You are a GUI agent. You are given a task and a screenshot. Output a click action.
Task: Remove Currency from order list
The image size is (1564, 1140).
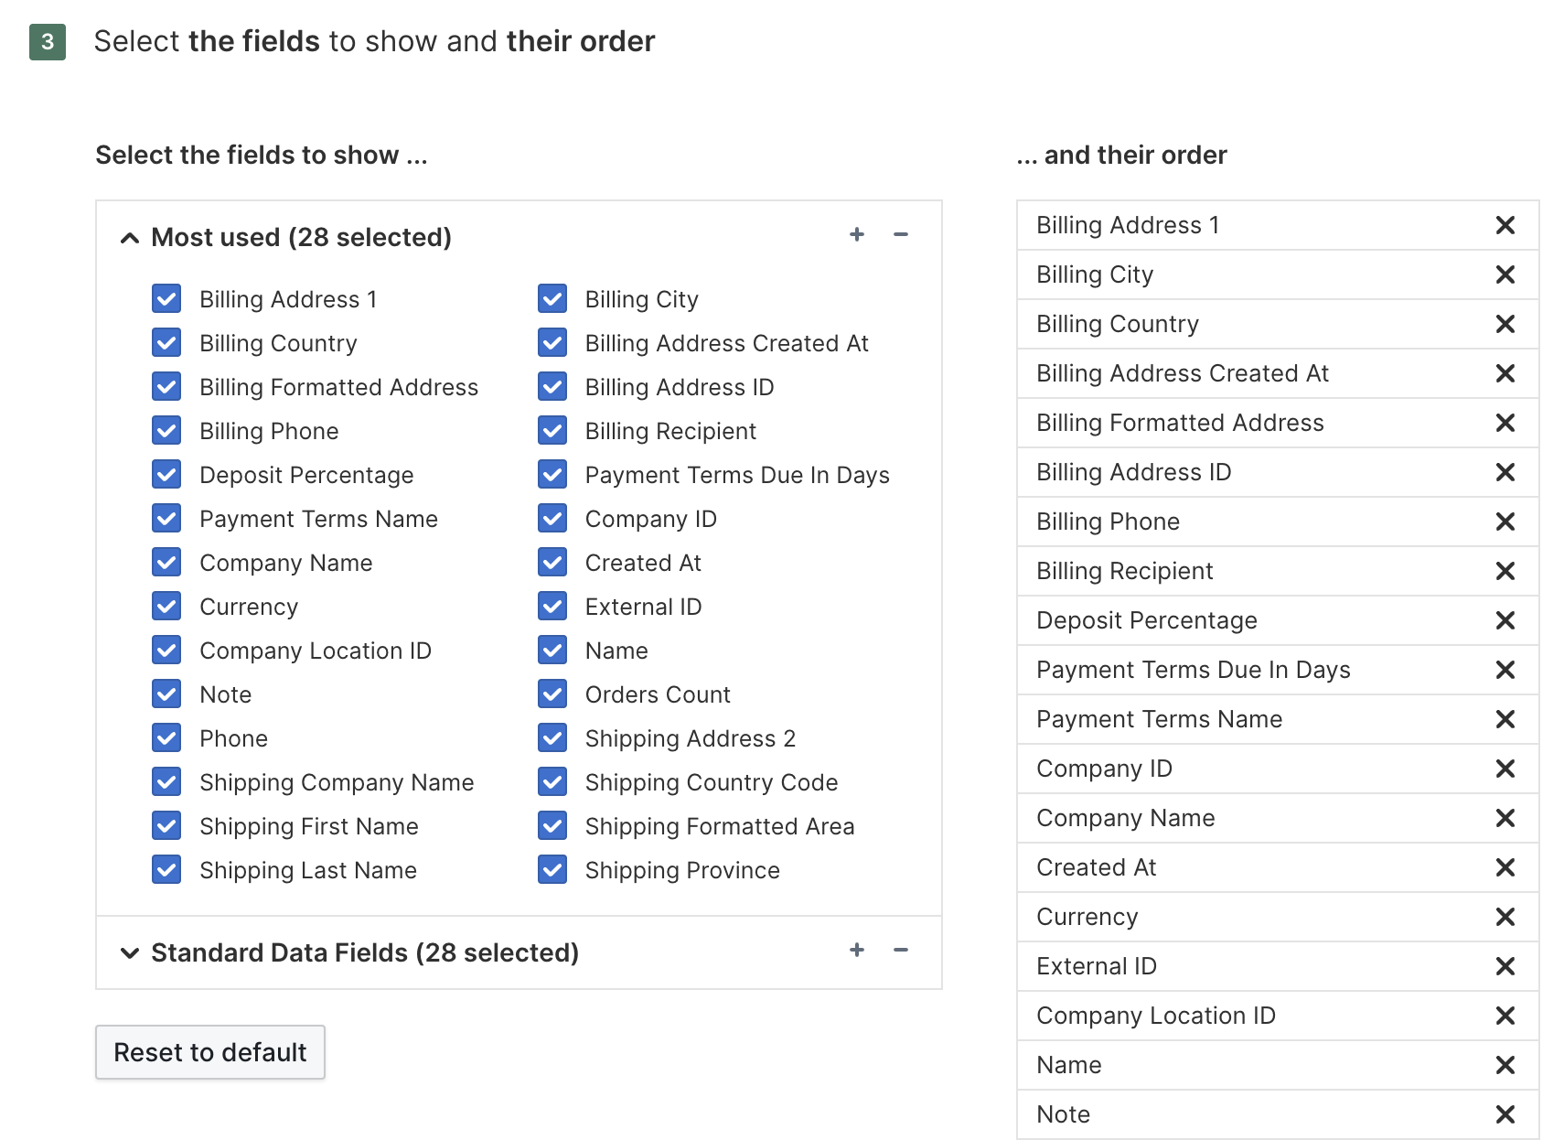1505,917
